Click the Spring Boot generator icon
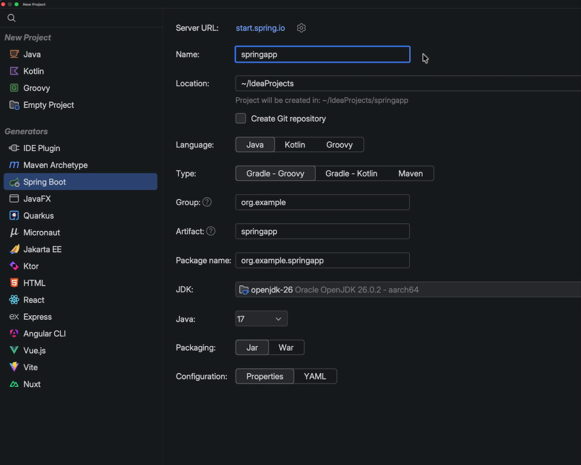581x465 pixels. (14, 182)
